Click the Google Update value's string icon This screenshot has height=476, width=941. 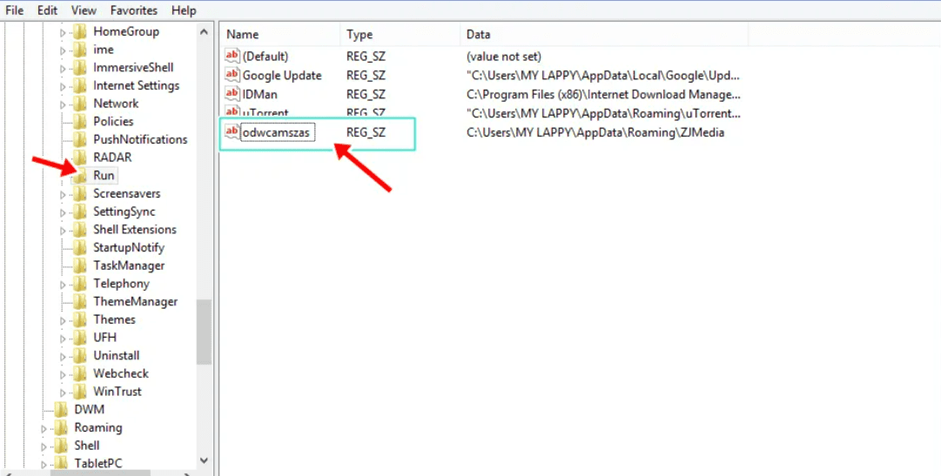point(232,75)
